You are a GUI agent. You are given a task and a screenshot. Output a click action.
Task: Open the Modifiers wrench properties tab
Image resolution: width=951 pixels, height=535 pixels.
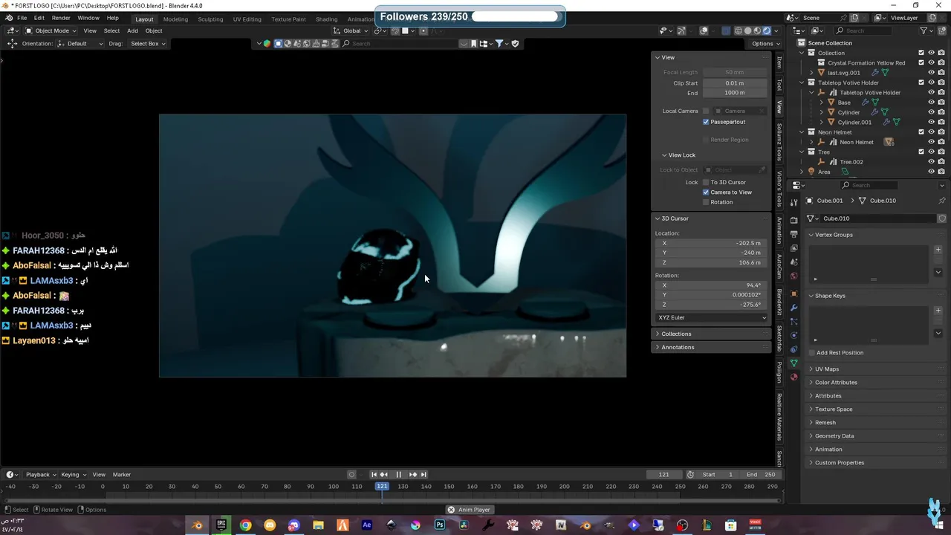tap(793, 308)
